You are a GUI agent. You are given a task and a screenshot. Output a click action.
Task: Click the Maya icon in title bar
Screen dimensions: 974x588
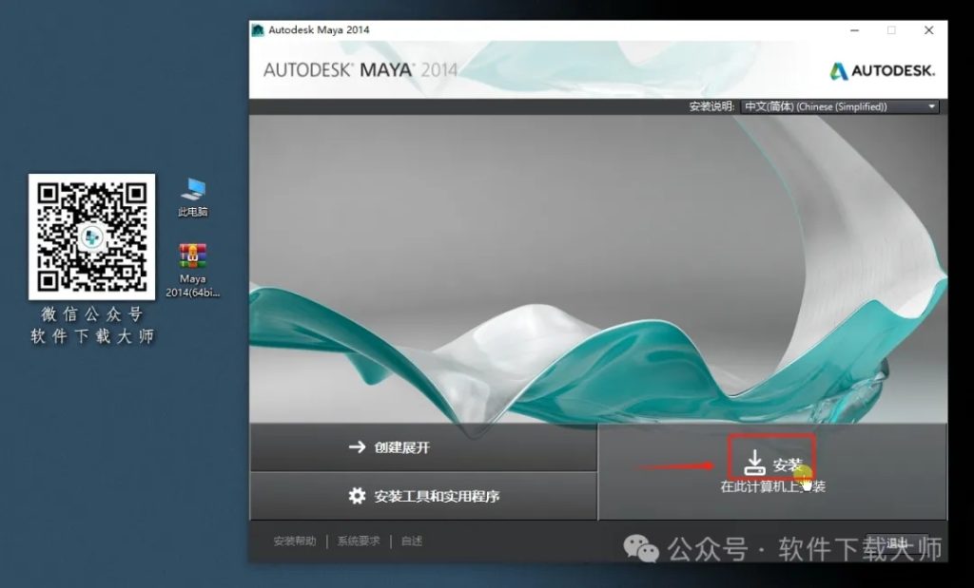pyautogui.click(x=258, y=29)
